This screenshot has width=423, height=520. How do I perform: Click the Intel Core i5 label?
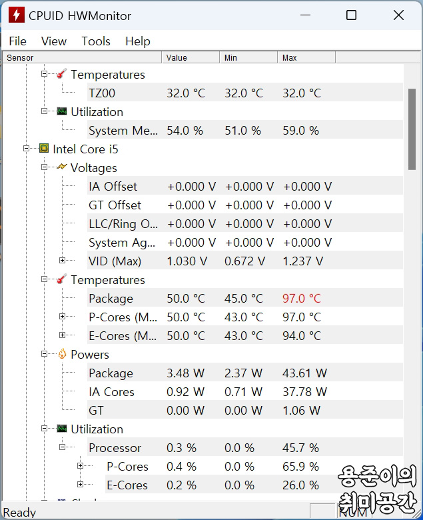click(x=85, y=149)
